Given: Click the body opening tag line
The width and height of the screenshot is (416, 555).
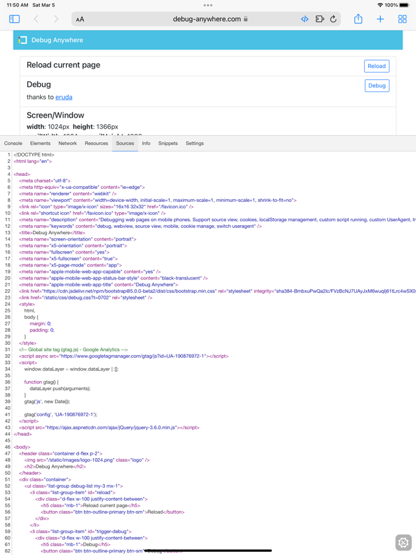Looking at the screenshot, I should [x=22, y=447].
